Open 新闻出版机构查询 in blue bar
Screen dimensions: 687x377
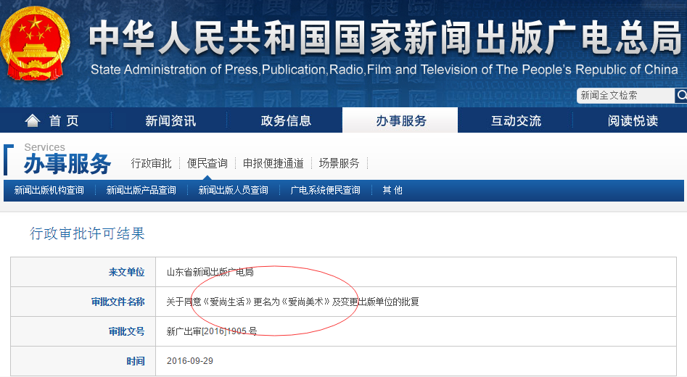click(x=49, y=190)
